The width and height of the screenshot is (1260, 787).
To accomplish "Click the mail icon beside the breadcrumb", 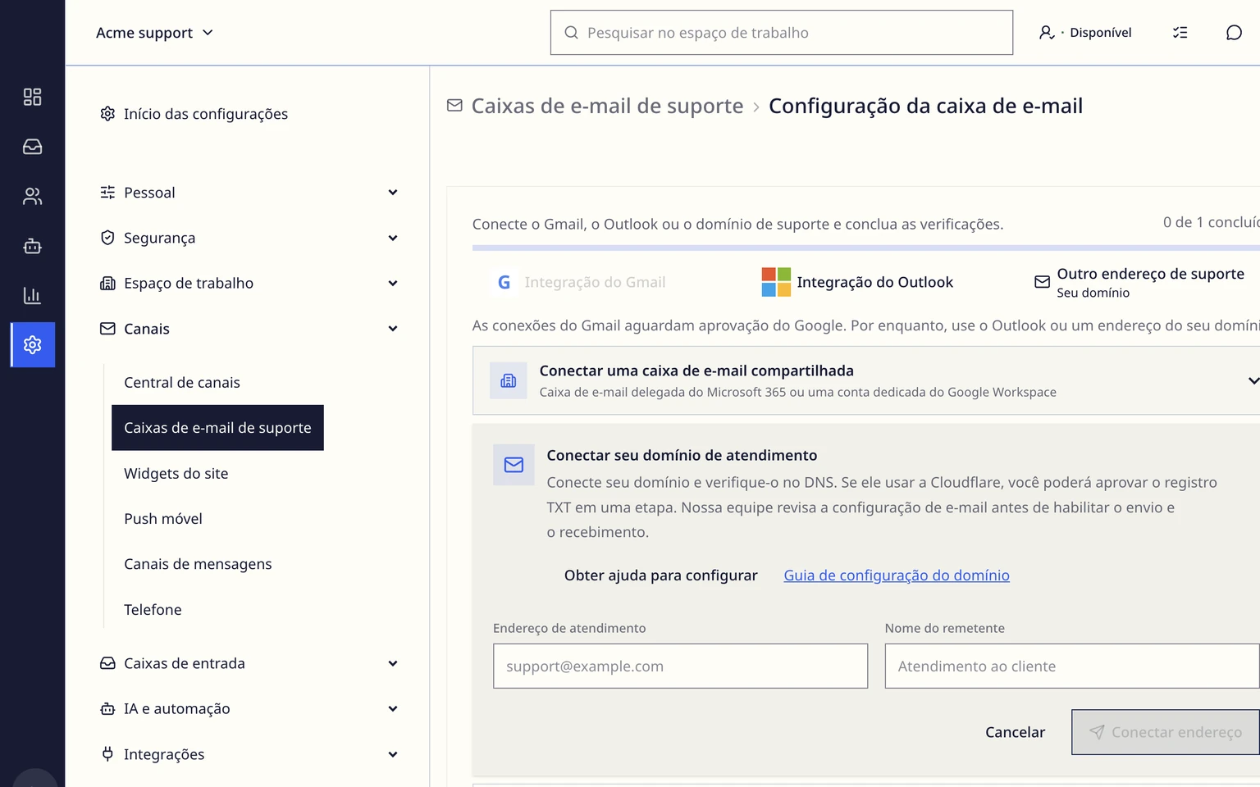I will click(454, 106).
